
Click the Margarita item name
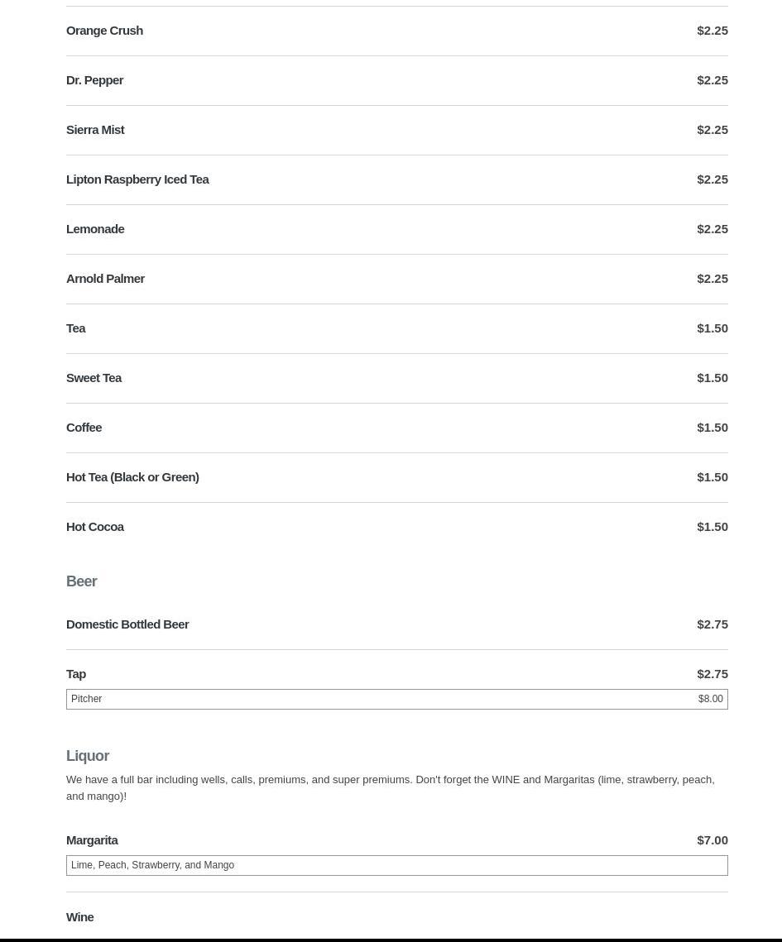92,840
